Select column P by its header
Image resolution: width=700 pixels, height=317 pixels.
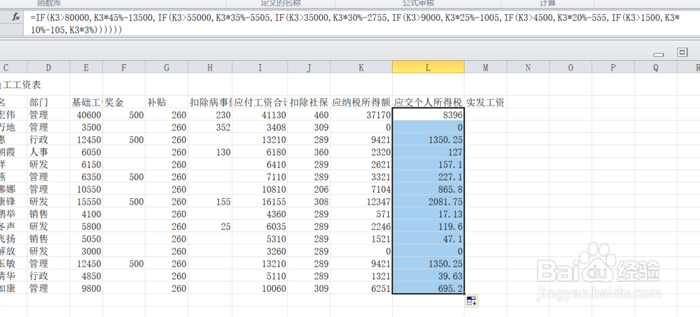pos(613,67)
